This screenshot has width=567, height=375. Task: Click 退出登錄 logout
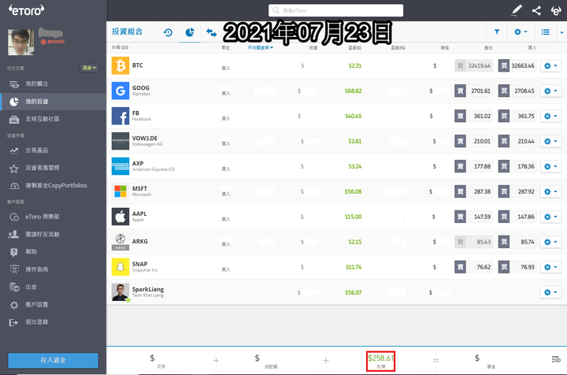point(36,322)
